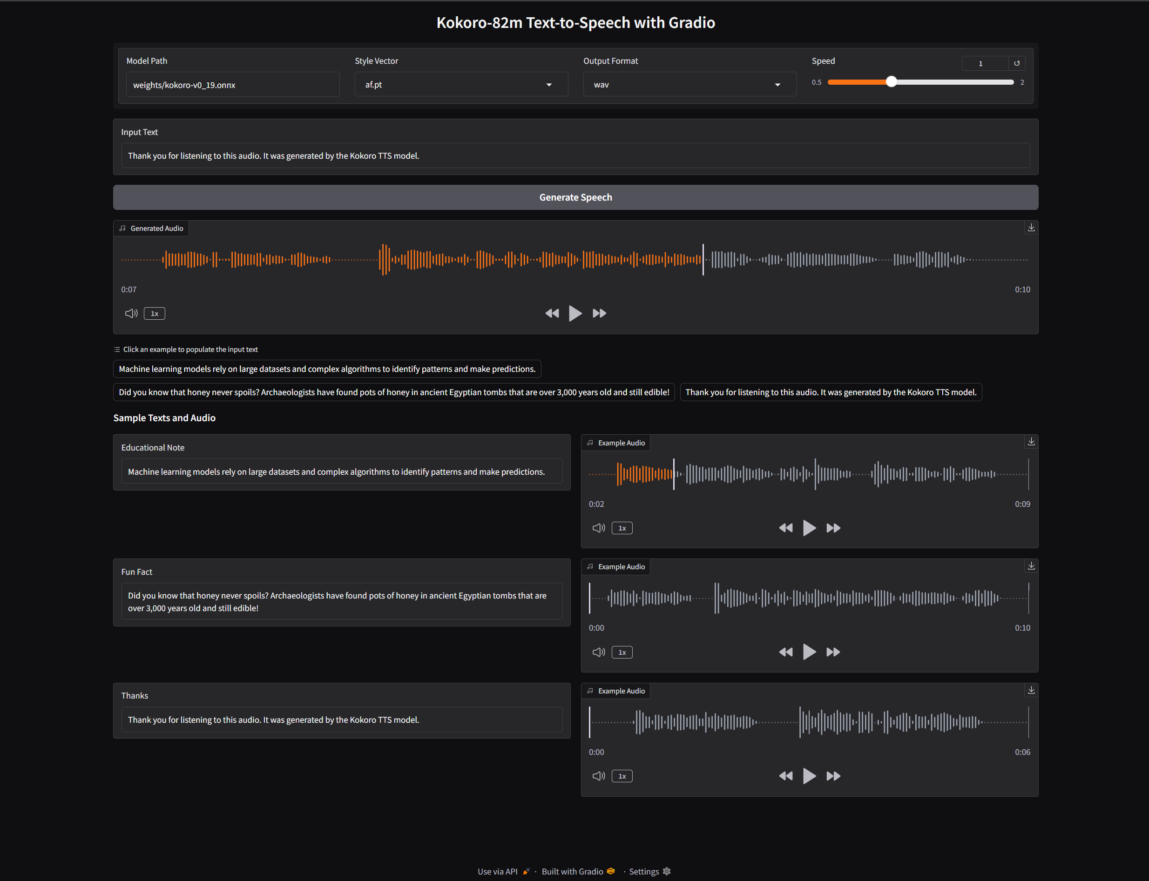Screen dimensions: 1149x881
Task: Seek in Educational Note audio waveform
Action: [x=809, y=474]
